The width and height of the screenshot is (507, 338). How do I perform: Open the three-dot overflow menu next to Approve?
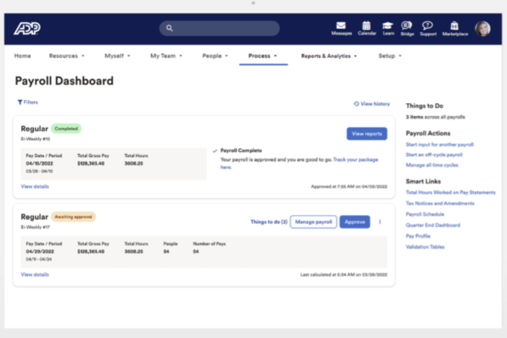380,222
